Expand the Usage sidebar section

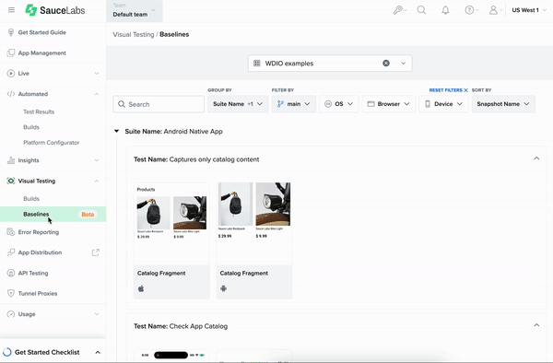click(97, 314)
